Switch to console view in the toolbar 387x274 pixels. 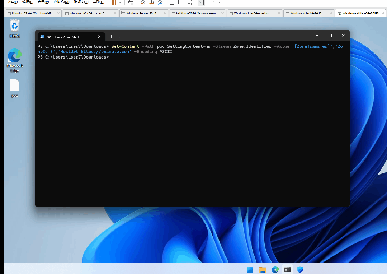(201, 3)
